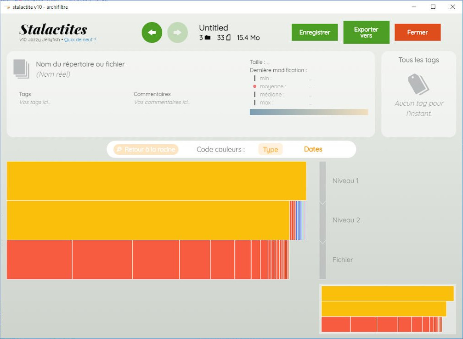
Task: Open the Quoi de neuf link
Action: pyautogui.click(x=80, y=40)
